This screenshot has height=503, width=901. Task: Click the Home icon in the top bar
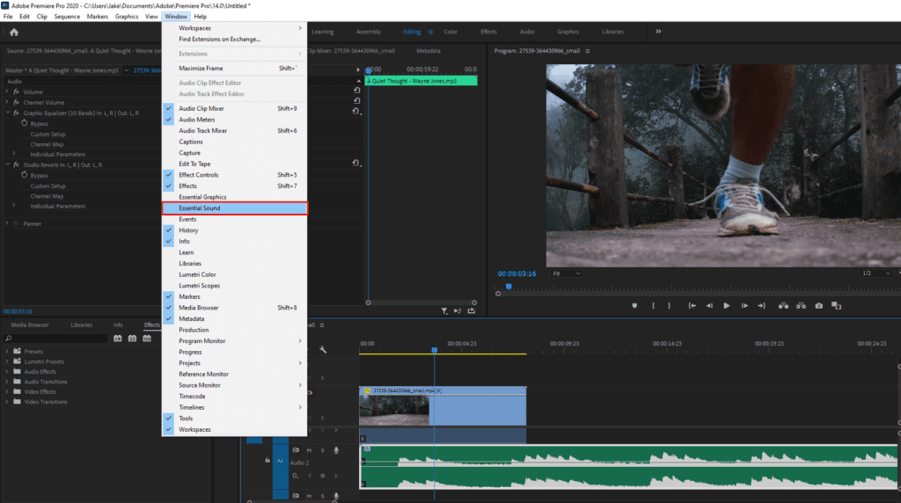14,33
